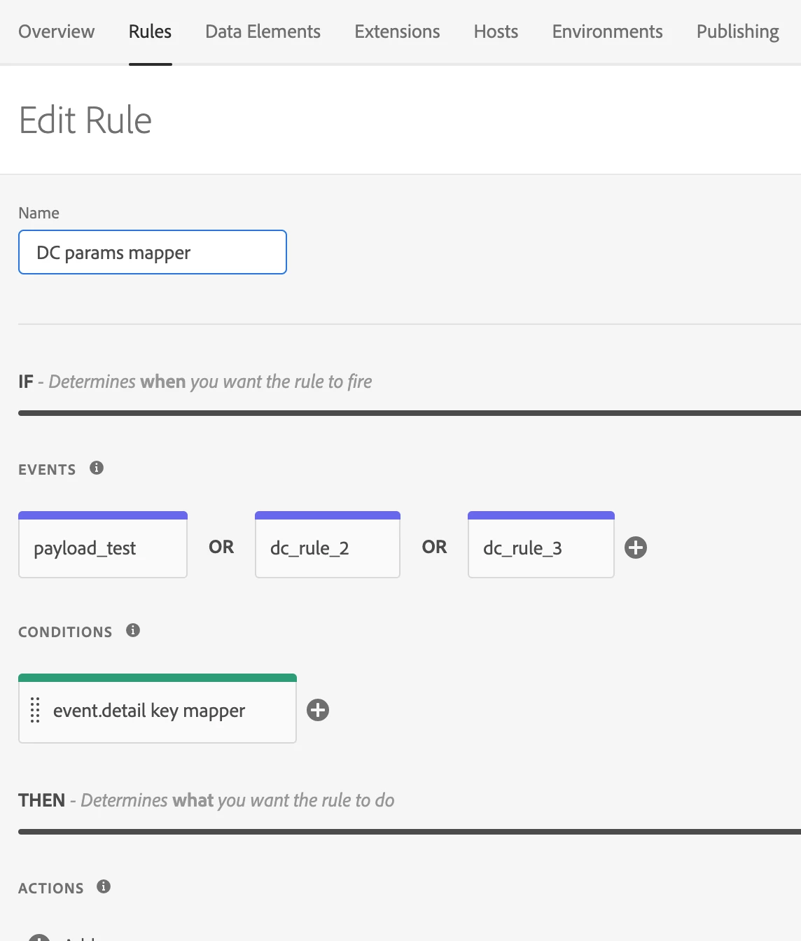This screenshot has height=941, width=801.
Task: Click the Rules tab
Action: 150,32
